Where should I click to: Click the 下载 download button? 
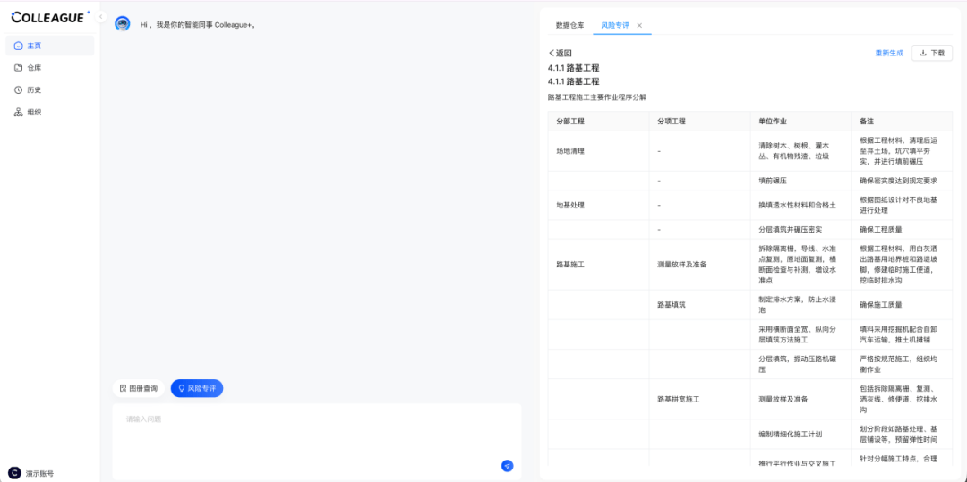click(931, 53)
